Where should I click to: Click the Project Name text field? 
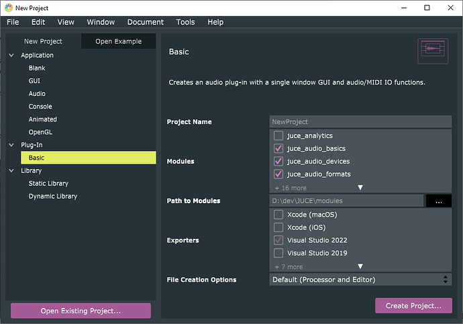[x=360, y=122]
